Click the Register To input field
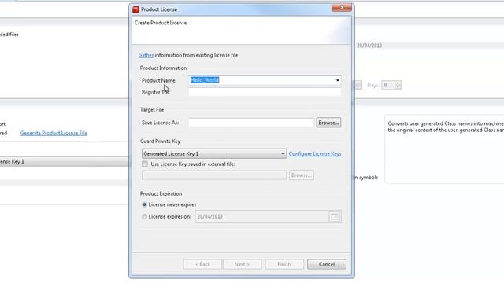 (265, 92)
